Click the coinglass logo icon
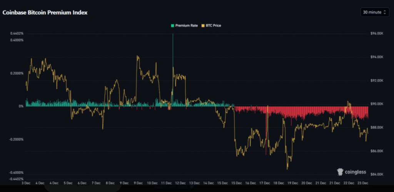Screen dimensions: 394x192 click(x=340, y=172)
